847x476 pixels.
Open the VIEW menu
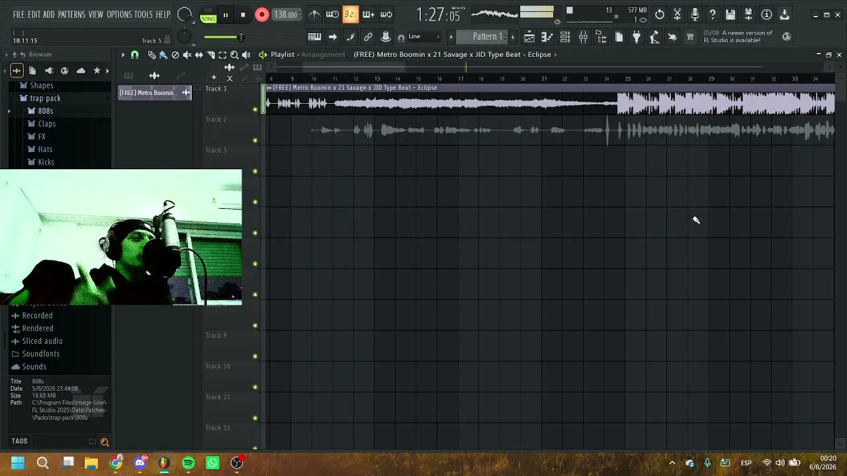[x=96, y=15]
